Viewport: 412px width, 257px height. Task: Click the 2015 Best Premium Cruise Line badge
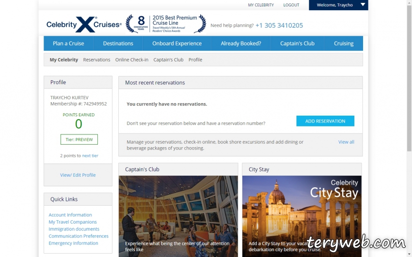coord(166,24)
